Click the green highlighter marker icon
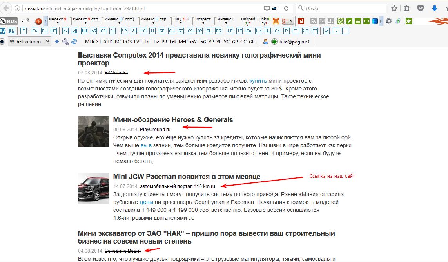 (x=349, y=21)
